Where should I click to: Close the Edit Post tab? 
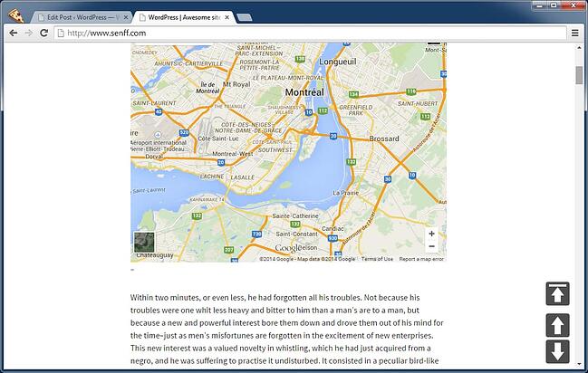click(x=126, y=17)
